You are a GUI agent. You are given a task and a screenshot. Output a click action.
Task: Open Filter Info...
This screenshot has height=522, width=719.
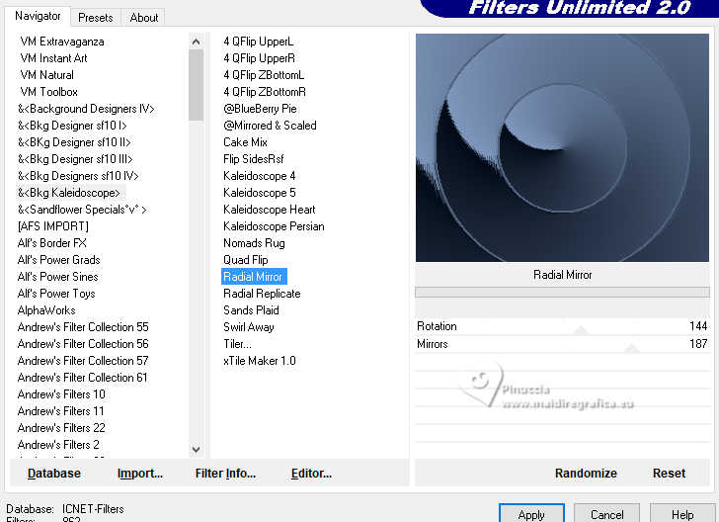pos(225,473)
